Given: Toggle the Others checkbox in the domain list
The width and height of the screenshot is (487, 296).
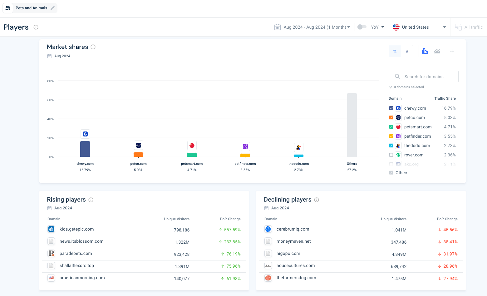Looking at the screenshot, I should (x=391, y=173).
